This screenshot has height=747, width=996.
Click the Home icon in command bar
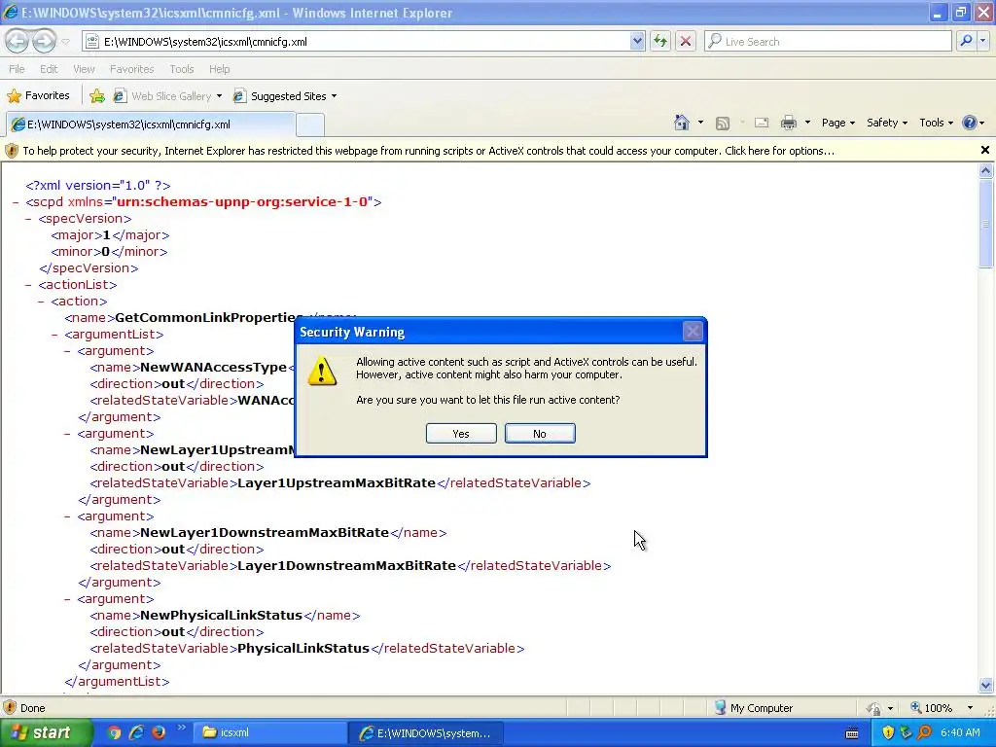click(x=682, y=123)
